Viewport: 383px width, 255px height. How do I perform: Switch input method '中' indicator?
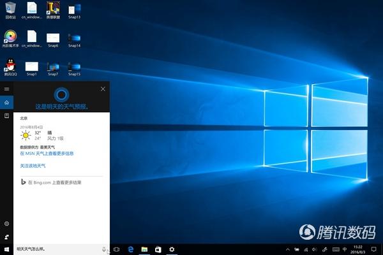click(345, 249)
